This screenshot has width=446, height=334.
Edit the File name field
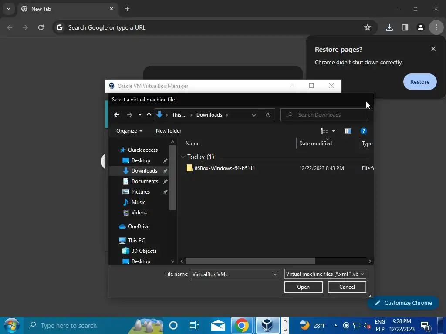(x=232, y=274)
